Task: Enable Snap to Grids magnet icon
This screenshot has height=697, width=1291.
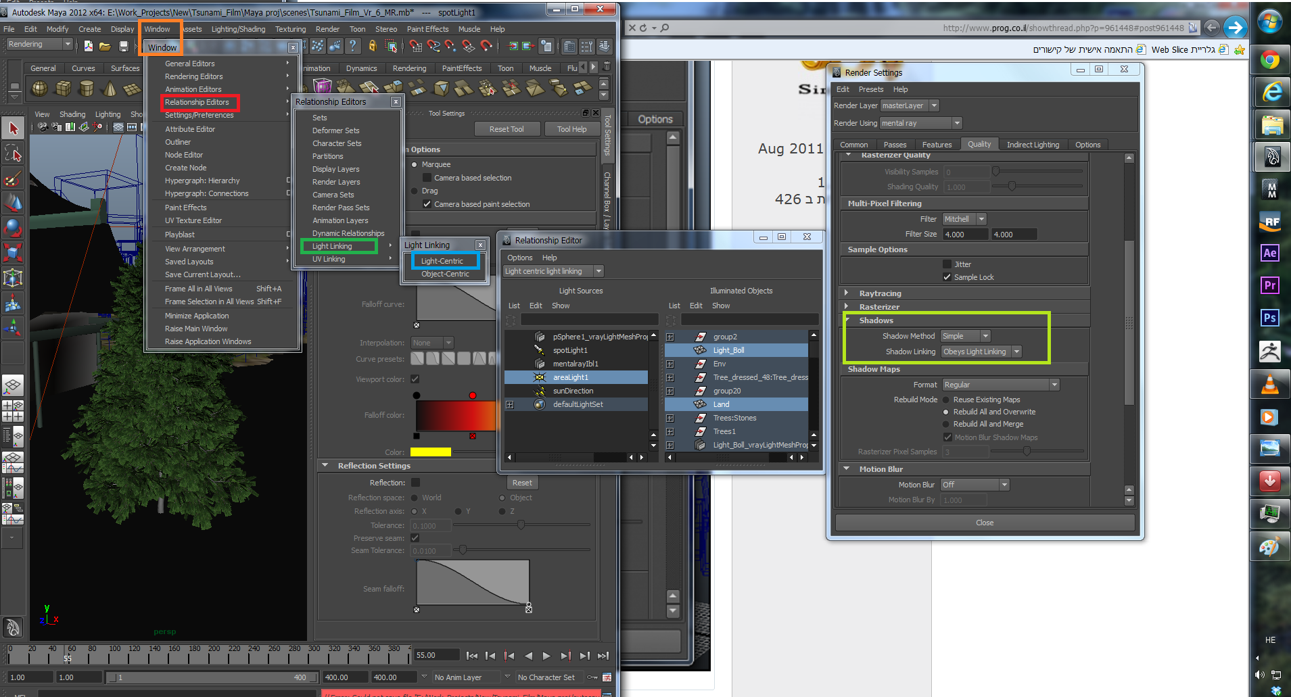Action: click(x=416, y=46)
